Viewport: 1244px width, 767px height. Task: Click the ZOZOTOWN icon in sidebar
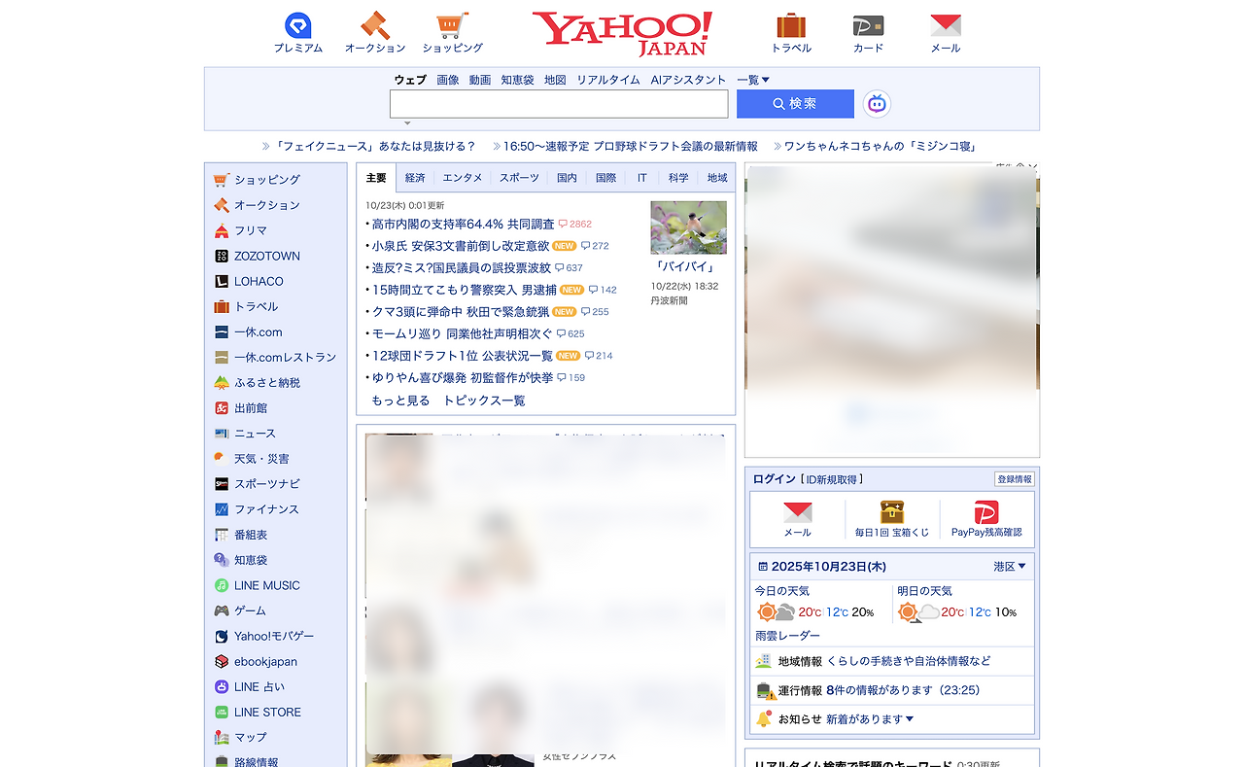click(222, 256)
